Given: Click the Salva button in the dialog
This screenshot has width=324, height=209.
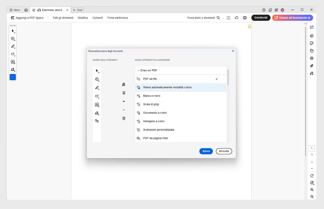Looking at the screenshot, I should pos(206,151).
